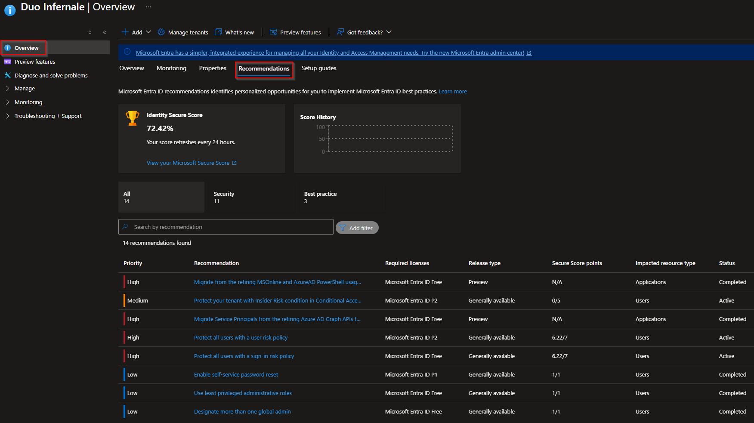Sort by Secure Score points column header
The width and height of the screenshot is (754, 423).
click(x=577, y=263)
